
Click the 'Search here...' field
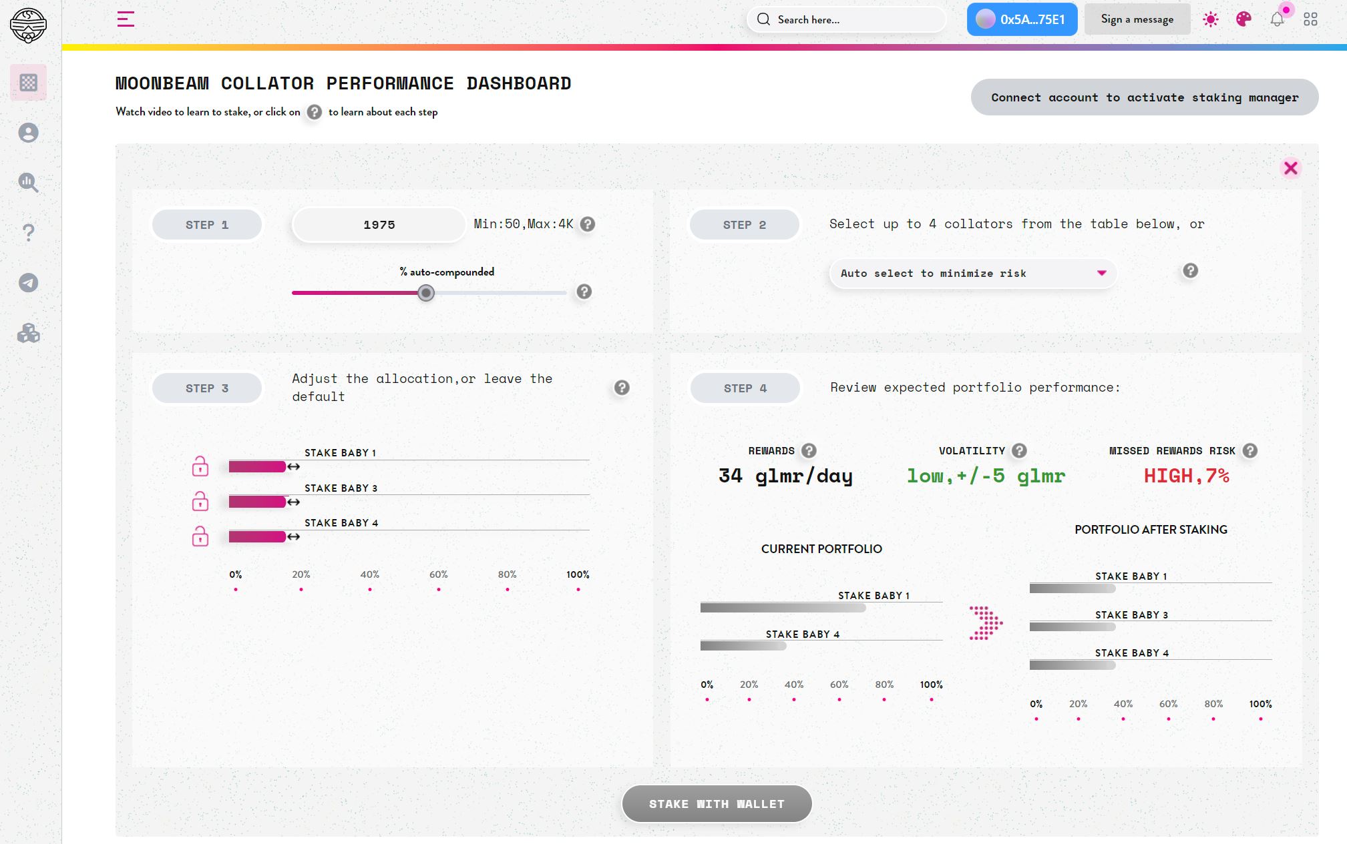point(846,19)
